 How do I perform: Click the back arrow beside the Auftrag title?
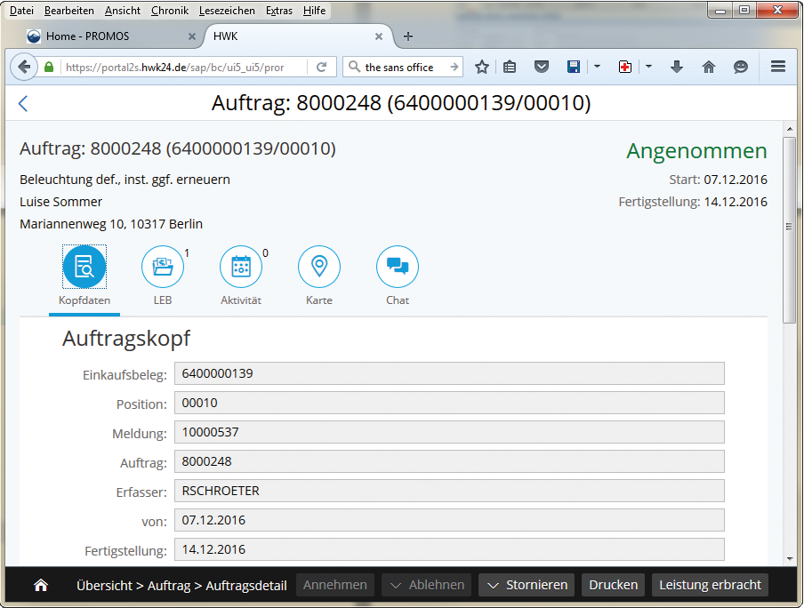pos(22,103)
